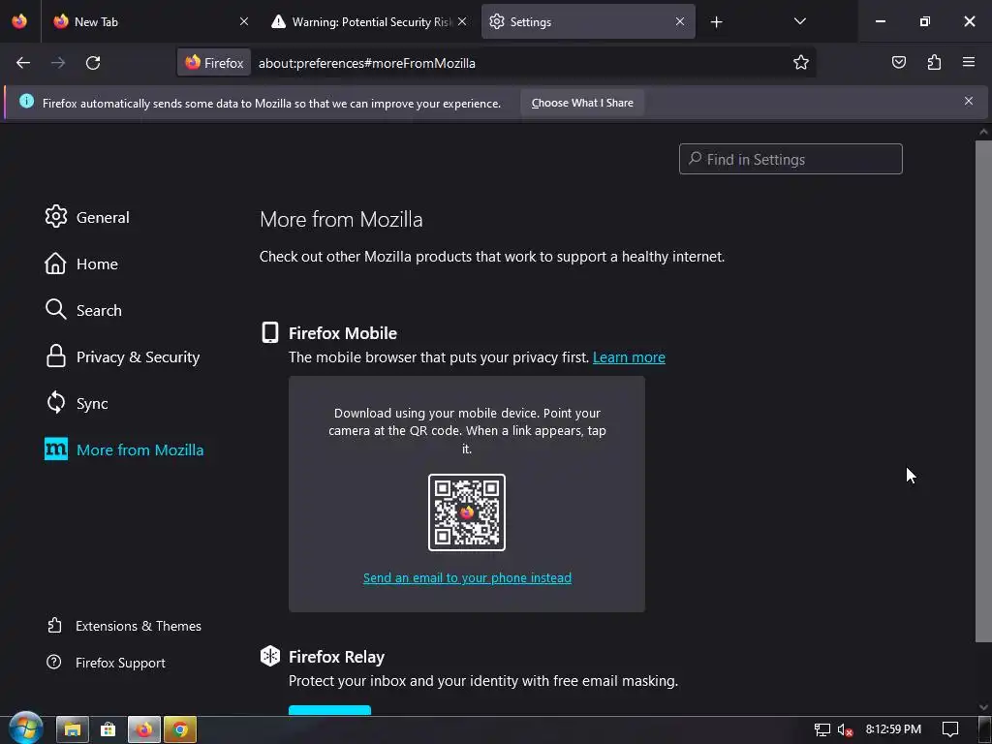Open the Windows Start menu

pos(26,728)
